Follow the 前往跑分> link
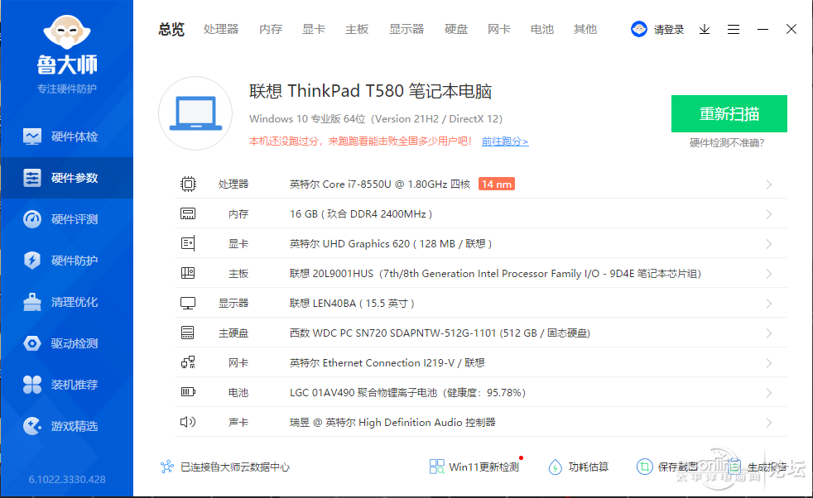The image size is (813, 498). pyautogui.click(x=505, y=141)
